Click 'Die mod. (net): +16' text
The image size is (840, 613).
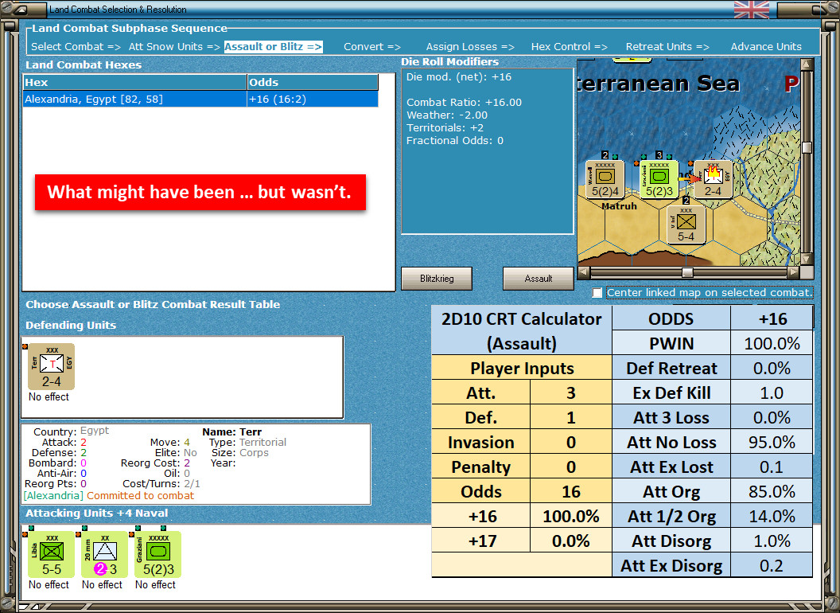coord(458,77)
